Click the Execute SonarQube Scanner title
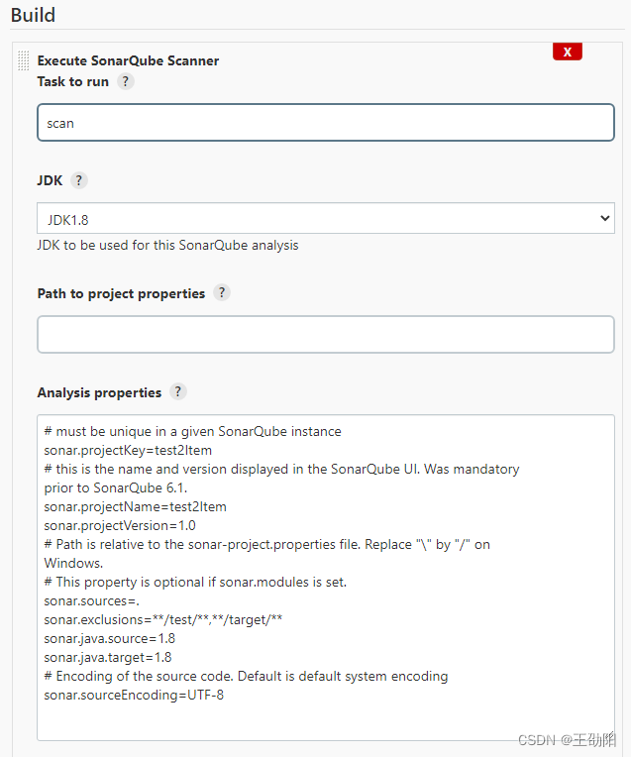The height and width of the screenshot is (757, 631). (128, 60)
